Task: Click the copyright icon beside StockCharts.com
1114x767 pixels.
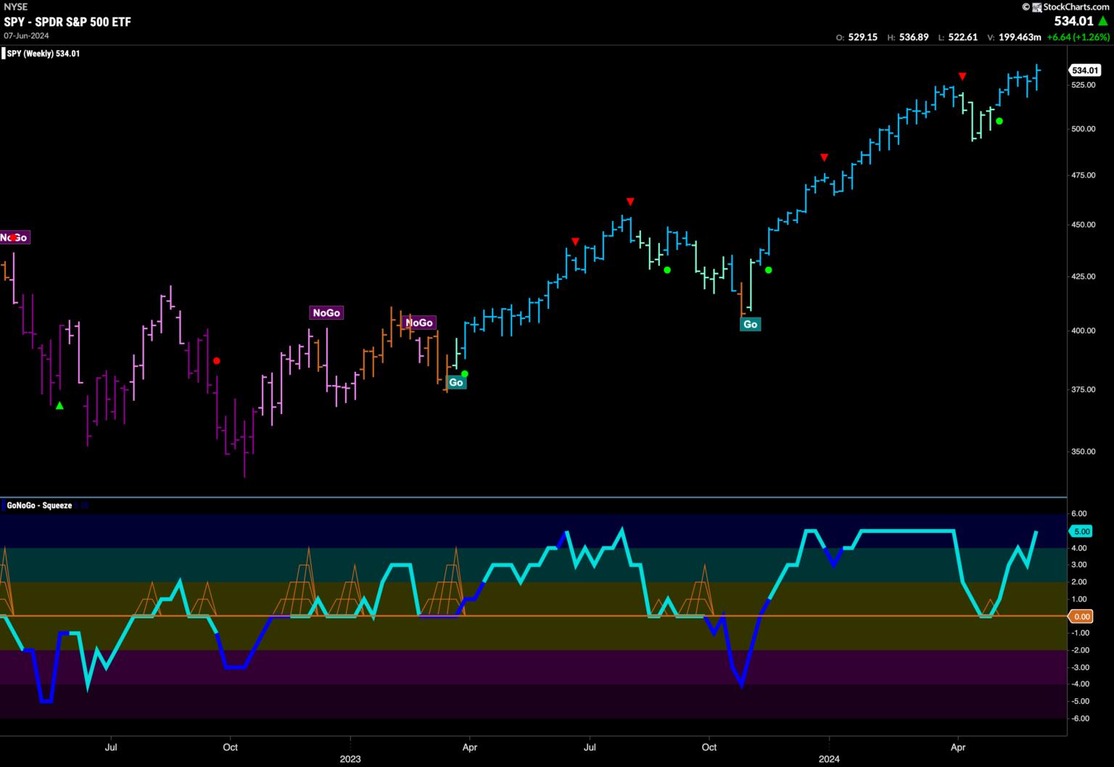Action: coord(1026,7)
